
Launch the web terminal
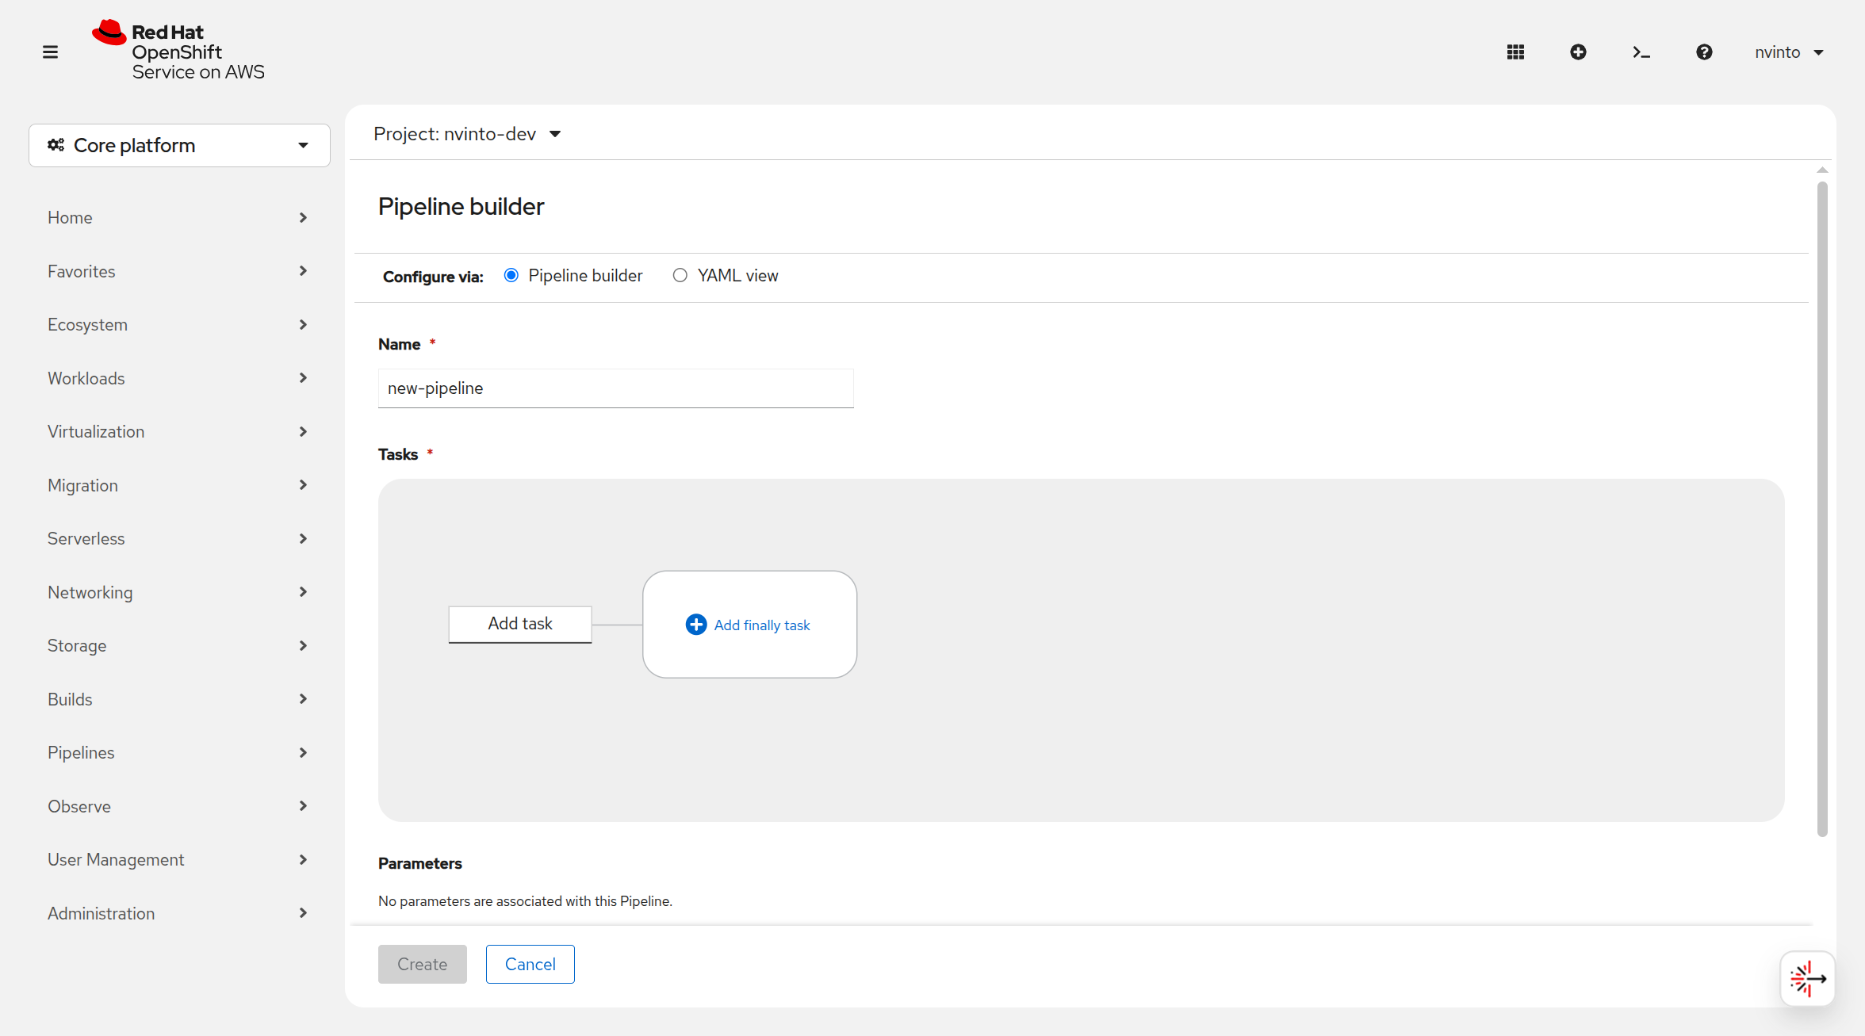(1641, 52)
